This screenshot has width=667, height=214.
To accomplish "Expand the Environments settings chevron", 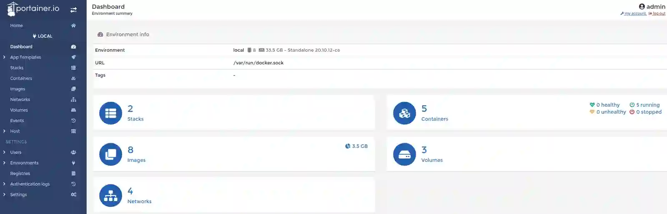I will 4,163.
